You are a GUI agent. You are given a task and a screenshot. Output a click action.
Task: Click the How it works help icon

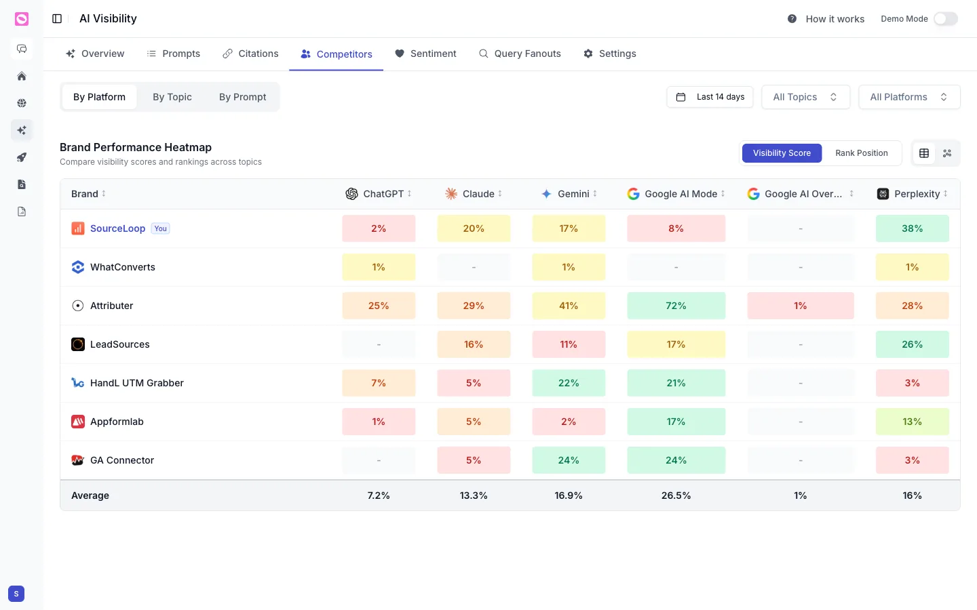coord(792,19)
